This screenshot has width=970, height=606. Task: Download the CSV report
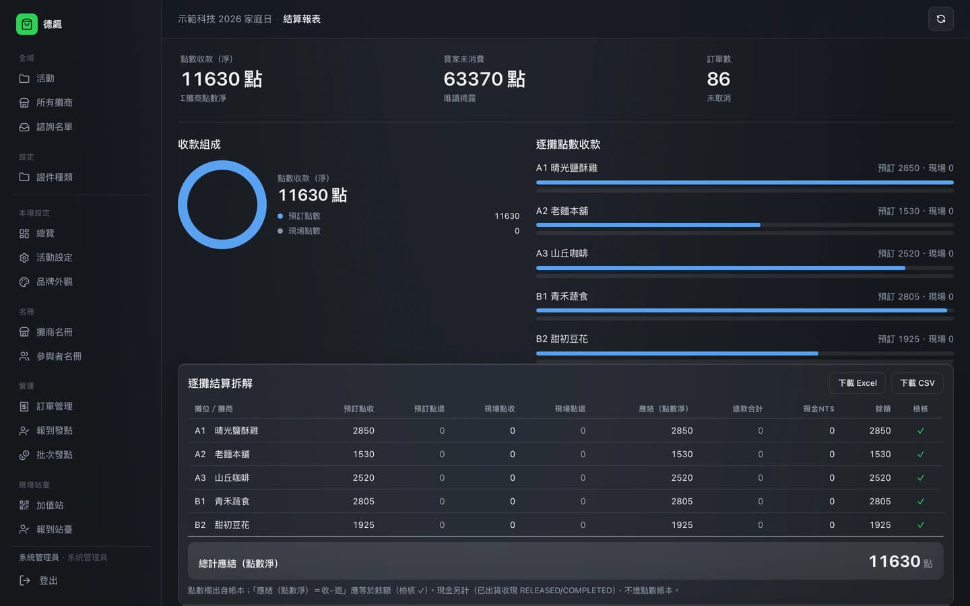point(917,383)
